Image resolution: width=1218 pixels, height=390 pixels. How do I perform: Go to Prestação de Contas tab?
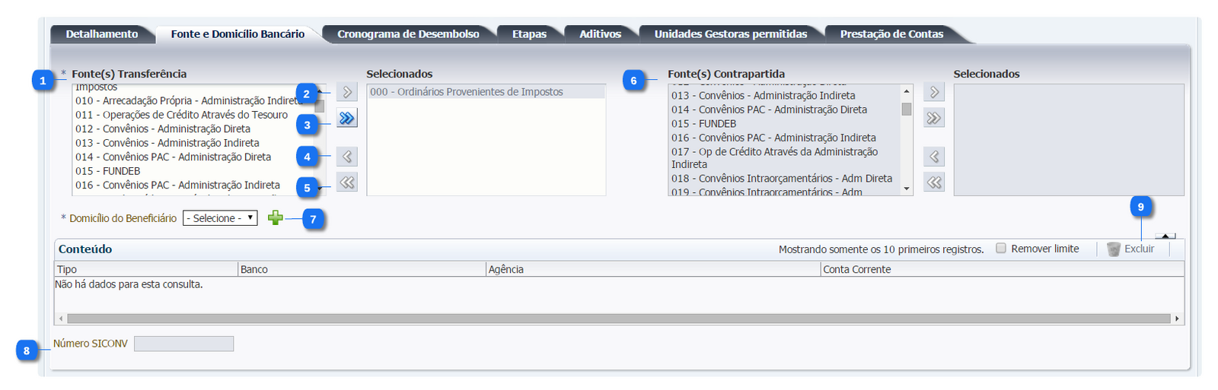[891, 34]
